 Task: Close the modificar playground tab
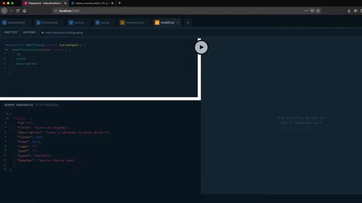[x=178, y=23]
